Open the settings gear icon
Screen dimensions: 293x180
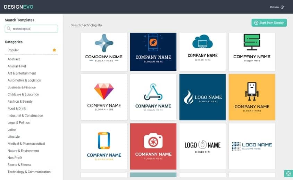pos(288,173)
